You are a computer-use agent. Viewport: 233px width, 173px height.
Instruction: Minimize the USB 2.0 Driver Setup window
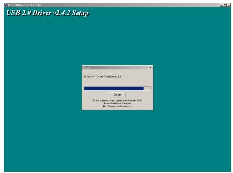pyautogui.click(x=222, y=5)
